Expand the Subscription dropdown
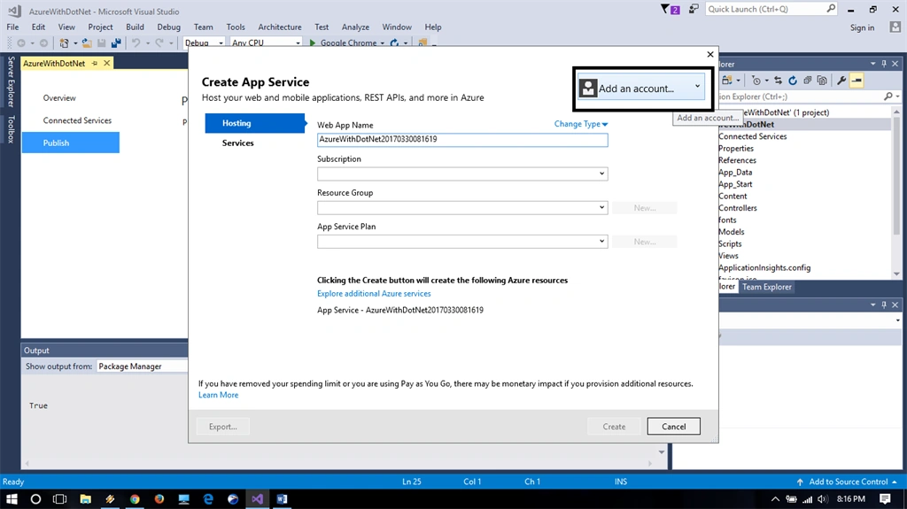Viewport: 907px width, 509px height. pos(462,174)
